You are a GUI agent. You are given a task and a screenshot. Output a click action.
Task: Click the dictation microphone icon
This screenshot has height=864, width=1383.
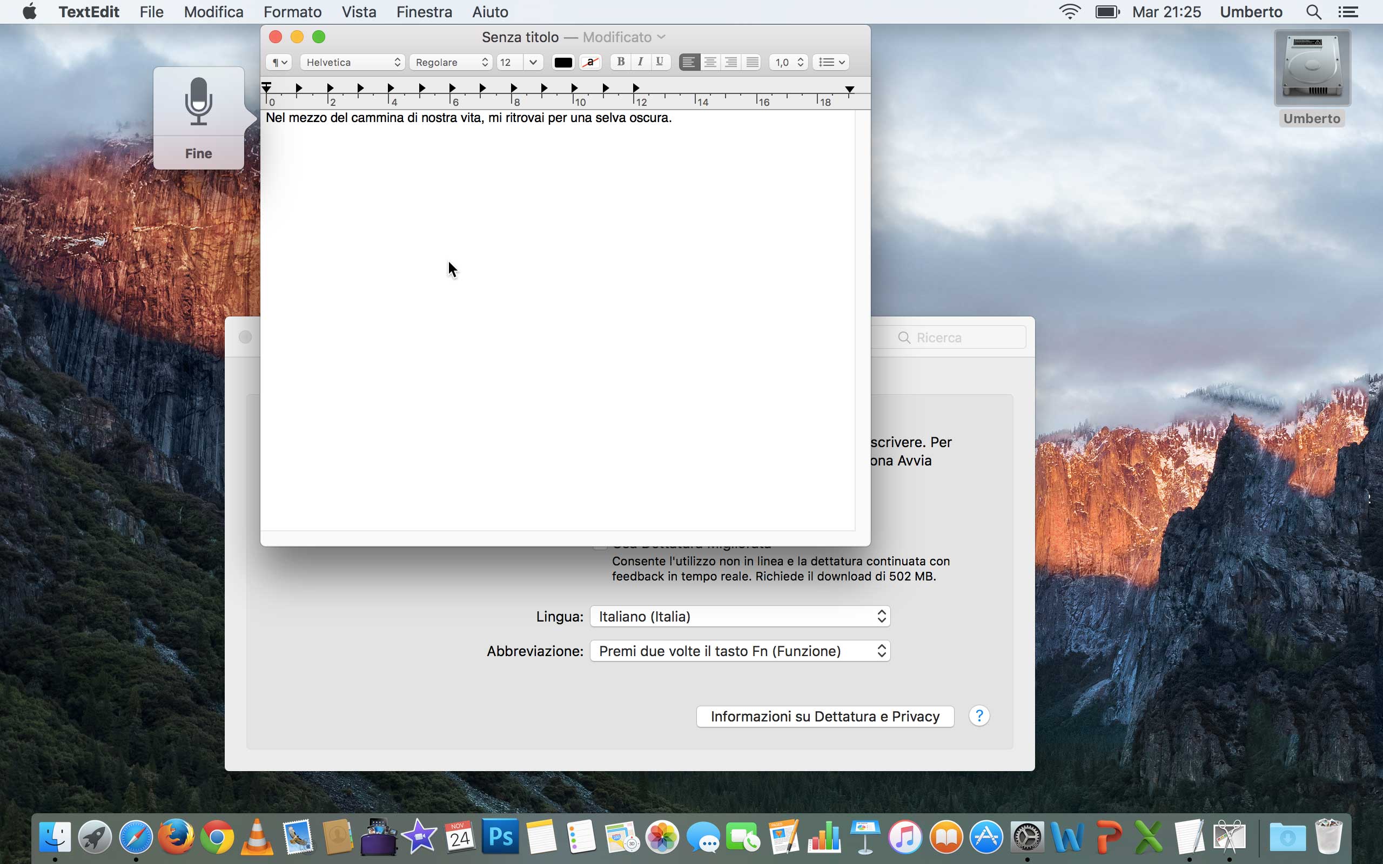[198, 101]
